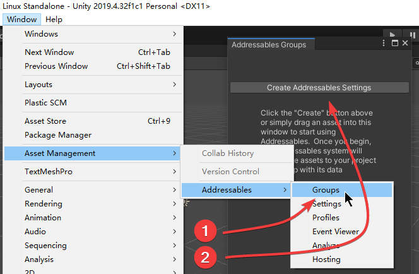Maximize the Addressables Groups window
419x274 pixels.
(394, 43)
